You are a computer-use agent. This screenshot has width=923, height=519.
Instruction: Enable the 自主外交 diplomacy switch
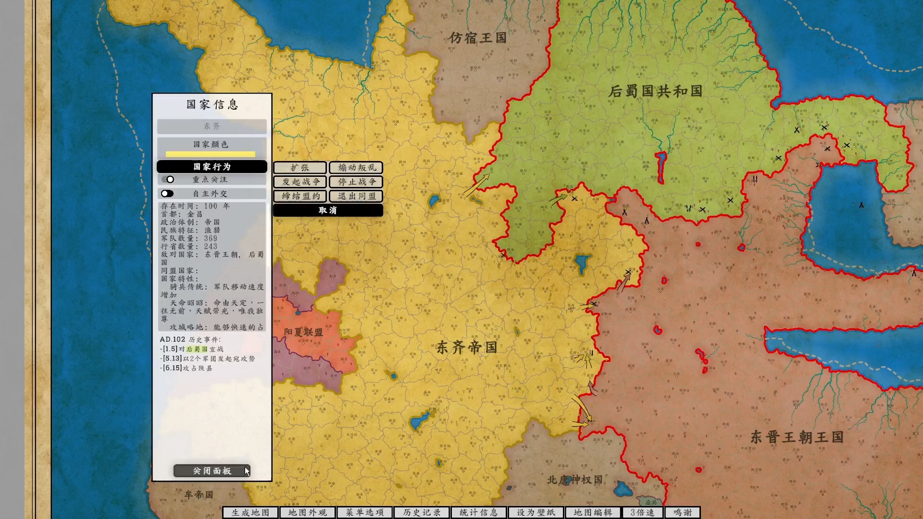(x=167, y=193)
